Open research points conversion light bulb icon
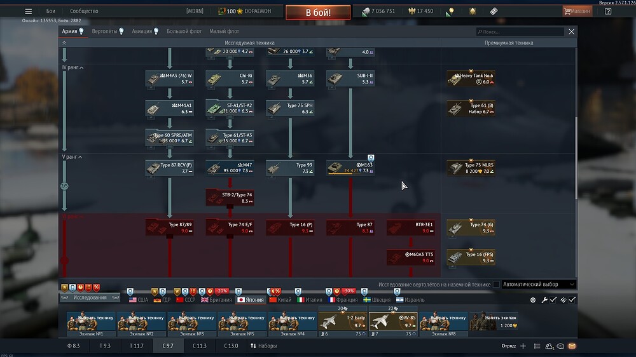This screenshot has height=357, width=636. tap(450, 11)
